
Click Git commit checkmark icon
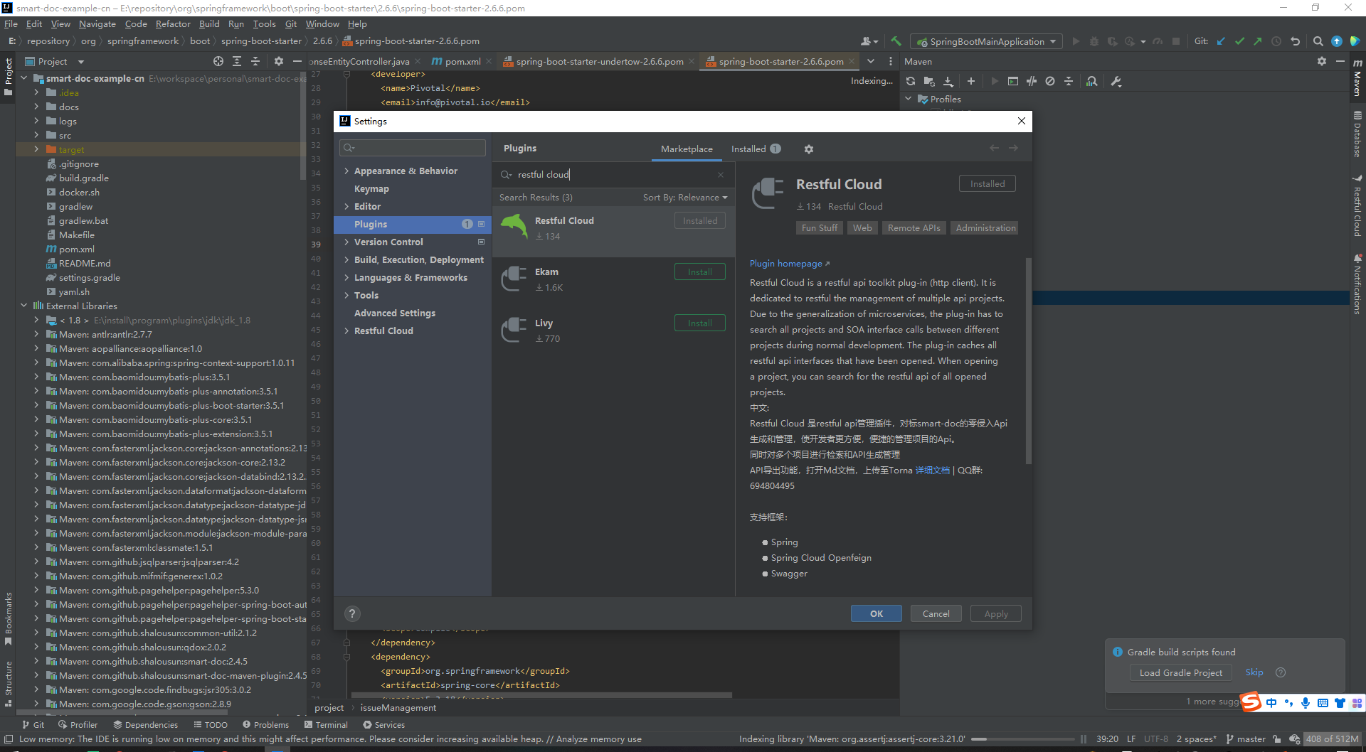click(1239, 41)
